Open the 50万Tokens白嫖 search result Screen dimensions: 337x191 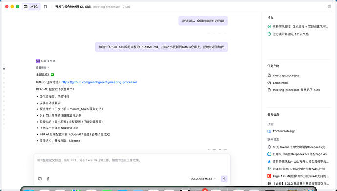[297, 147]
